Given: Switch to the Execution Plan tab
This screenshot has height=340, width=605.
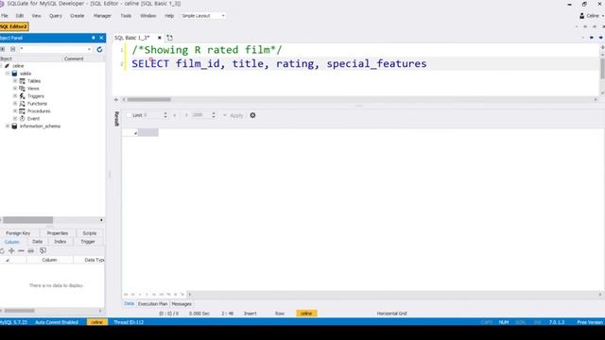Looking at the screenshot, I should click(x=153, y=304).
